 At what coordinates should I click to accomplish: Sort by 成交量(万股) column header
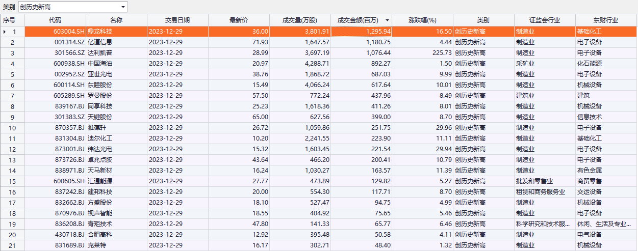300,20
